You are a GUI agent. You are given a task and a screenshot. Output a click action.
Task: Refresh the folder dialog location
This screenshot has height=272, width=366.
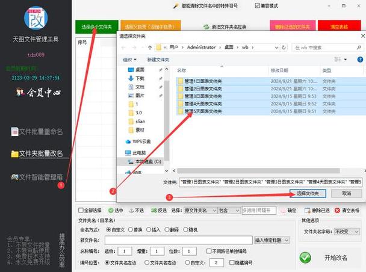pos(284,48)
